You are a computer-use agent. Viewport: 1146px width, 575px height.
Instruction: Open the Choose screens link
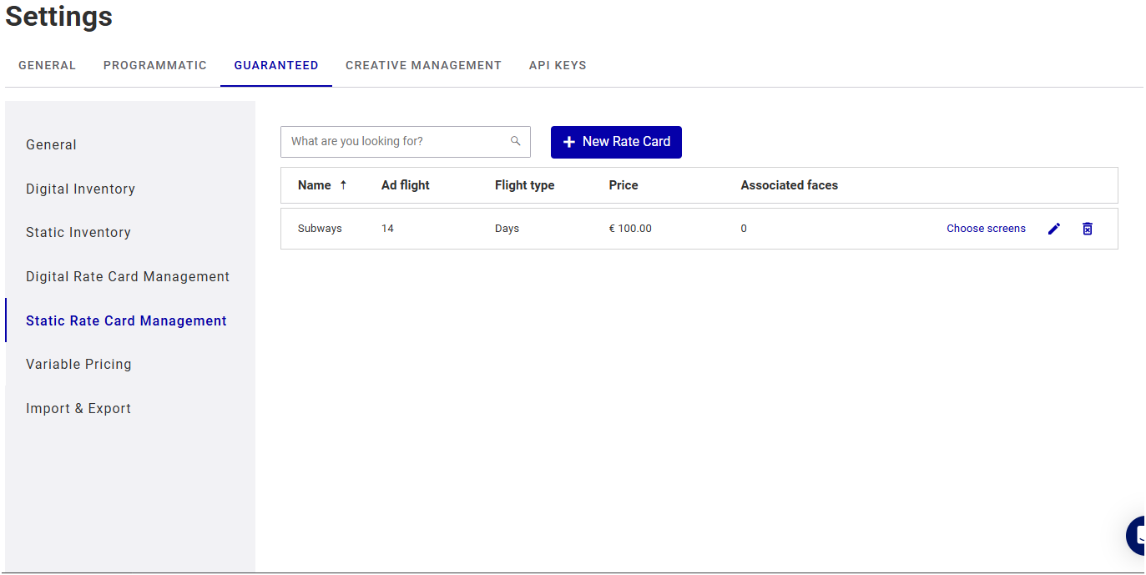[x=986, y=229]
